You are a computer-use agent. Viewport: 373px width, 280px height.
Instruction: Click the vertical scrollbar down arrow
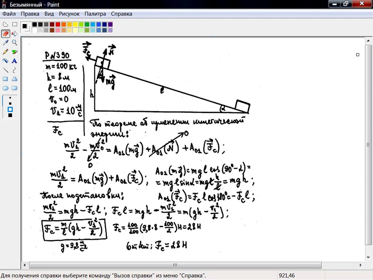(368, 257)
